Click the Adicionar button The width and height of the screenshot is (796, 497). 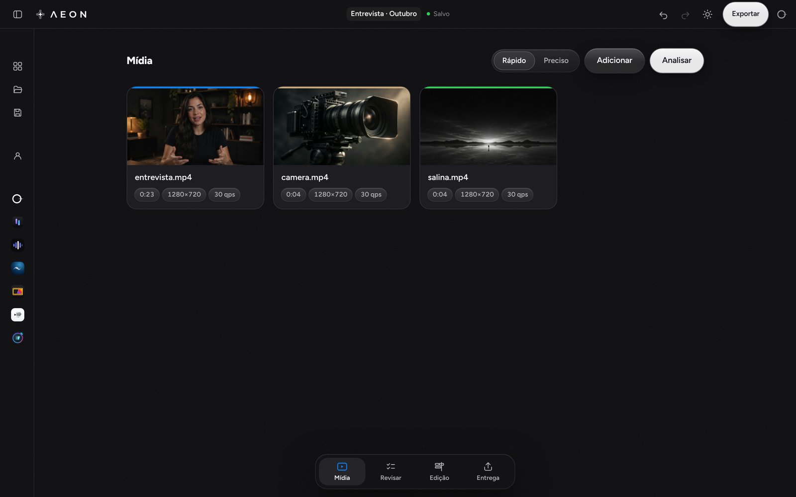(614, 61)
